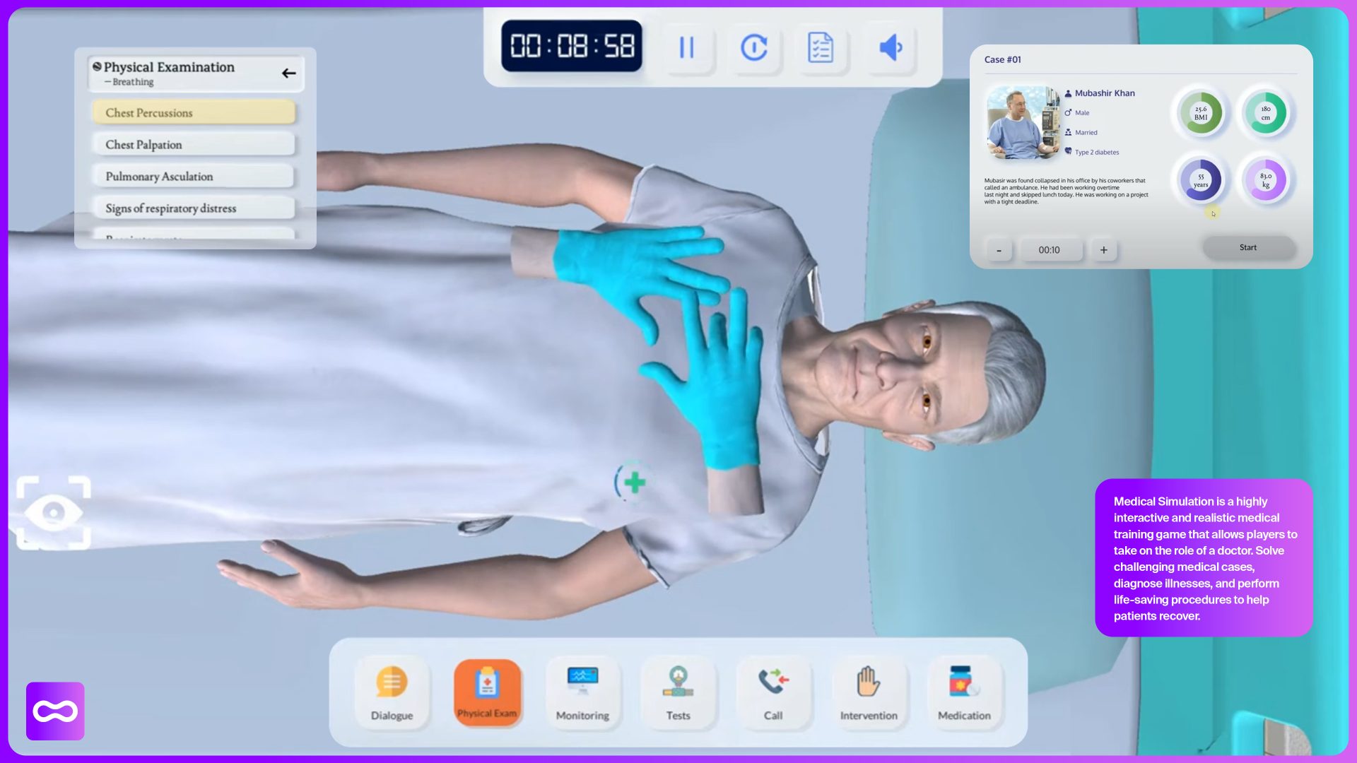This screenshot has height=763, width=1357.
Task: Click the green plus marker on patient
Action: pyautogui.click(x=634, y=483)
